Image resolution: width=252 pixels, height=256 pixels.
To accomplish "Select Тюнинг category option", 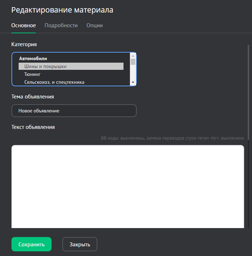I will point(33,74).
